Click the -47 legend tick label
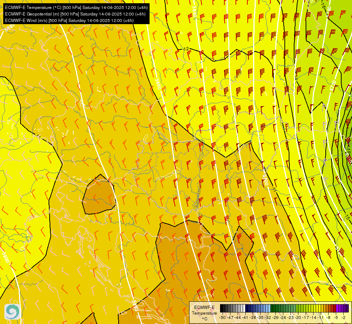The width and height of the screenshot is (352, 324). tap(230, 318)
